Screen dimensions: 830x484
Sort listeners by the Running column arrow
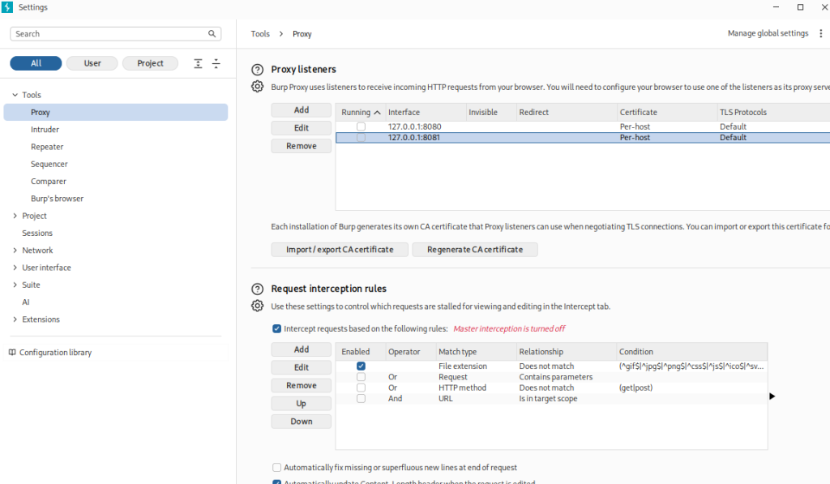pyautogui.click(x=377, y=112)
